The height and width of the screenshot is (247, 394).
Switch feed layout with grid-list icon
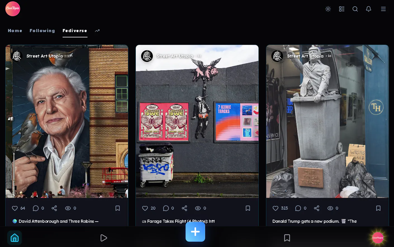342,9
